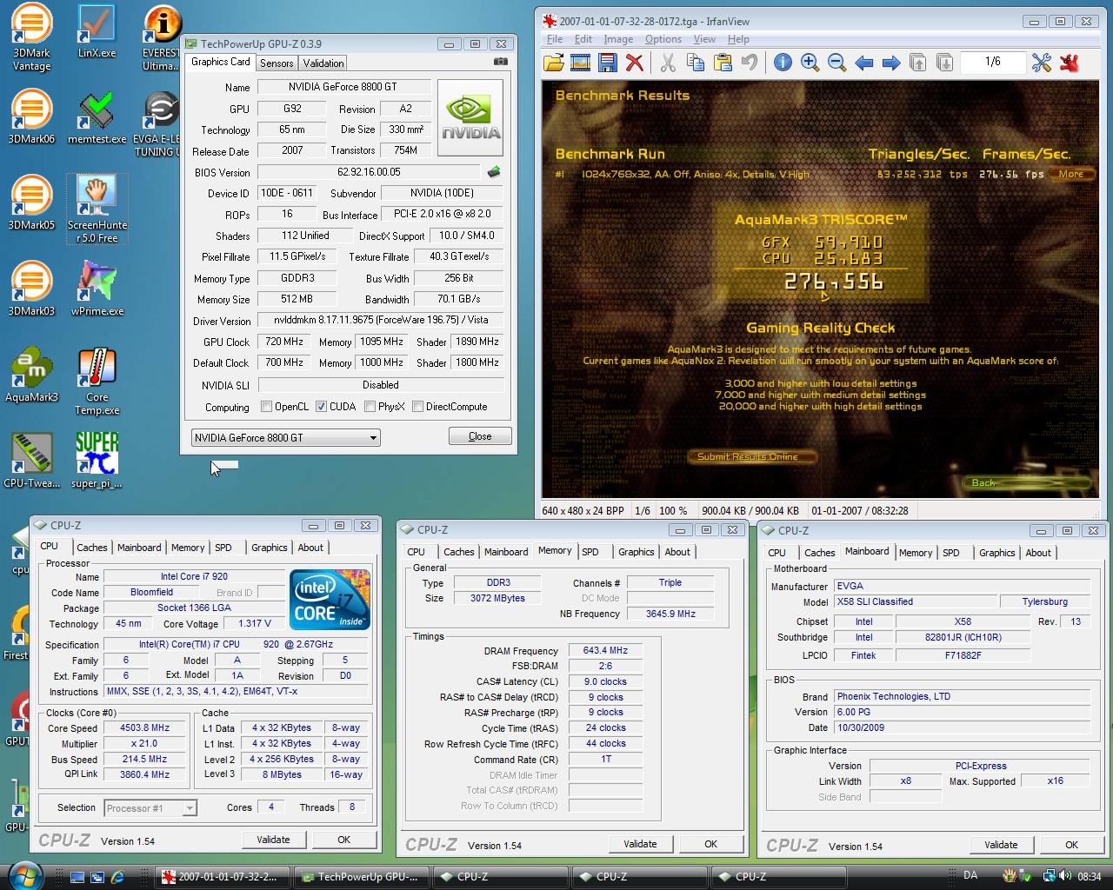Click the GPU-Z BIOS Version field
Viewport: 1113px width, 890px height.
pos(369,172)
